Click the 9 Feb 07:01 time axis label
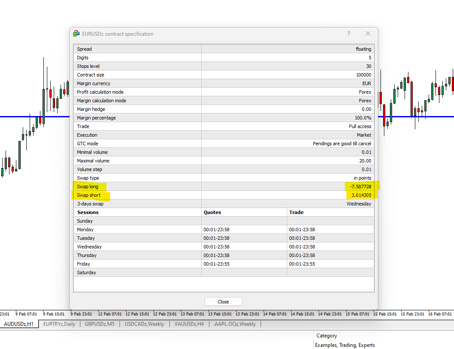This screenshot has height=349, width=454. [x=26, y=314]
